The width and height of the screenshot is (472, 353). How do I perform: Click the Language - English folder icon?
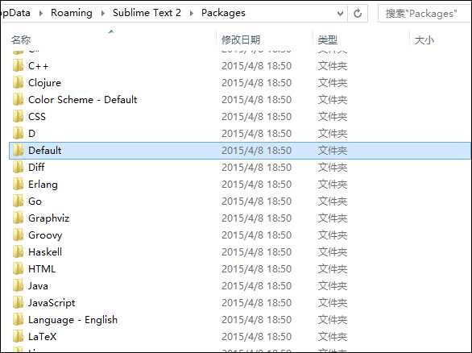(x=18, y=319)
